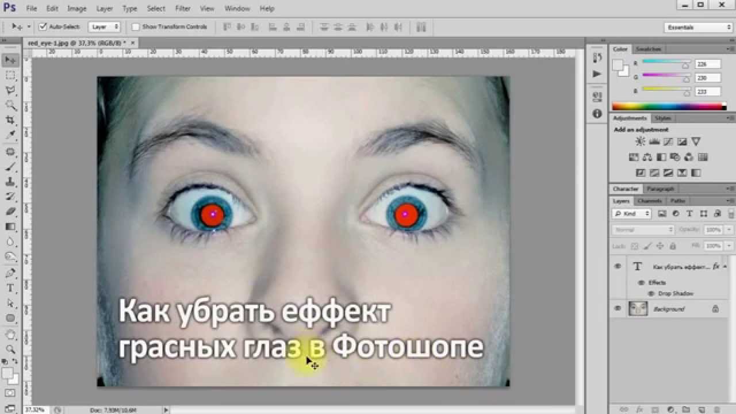Open the Filter menu
Screen dimensions: 736x414
(x=183, y=9)
